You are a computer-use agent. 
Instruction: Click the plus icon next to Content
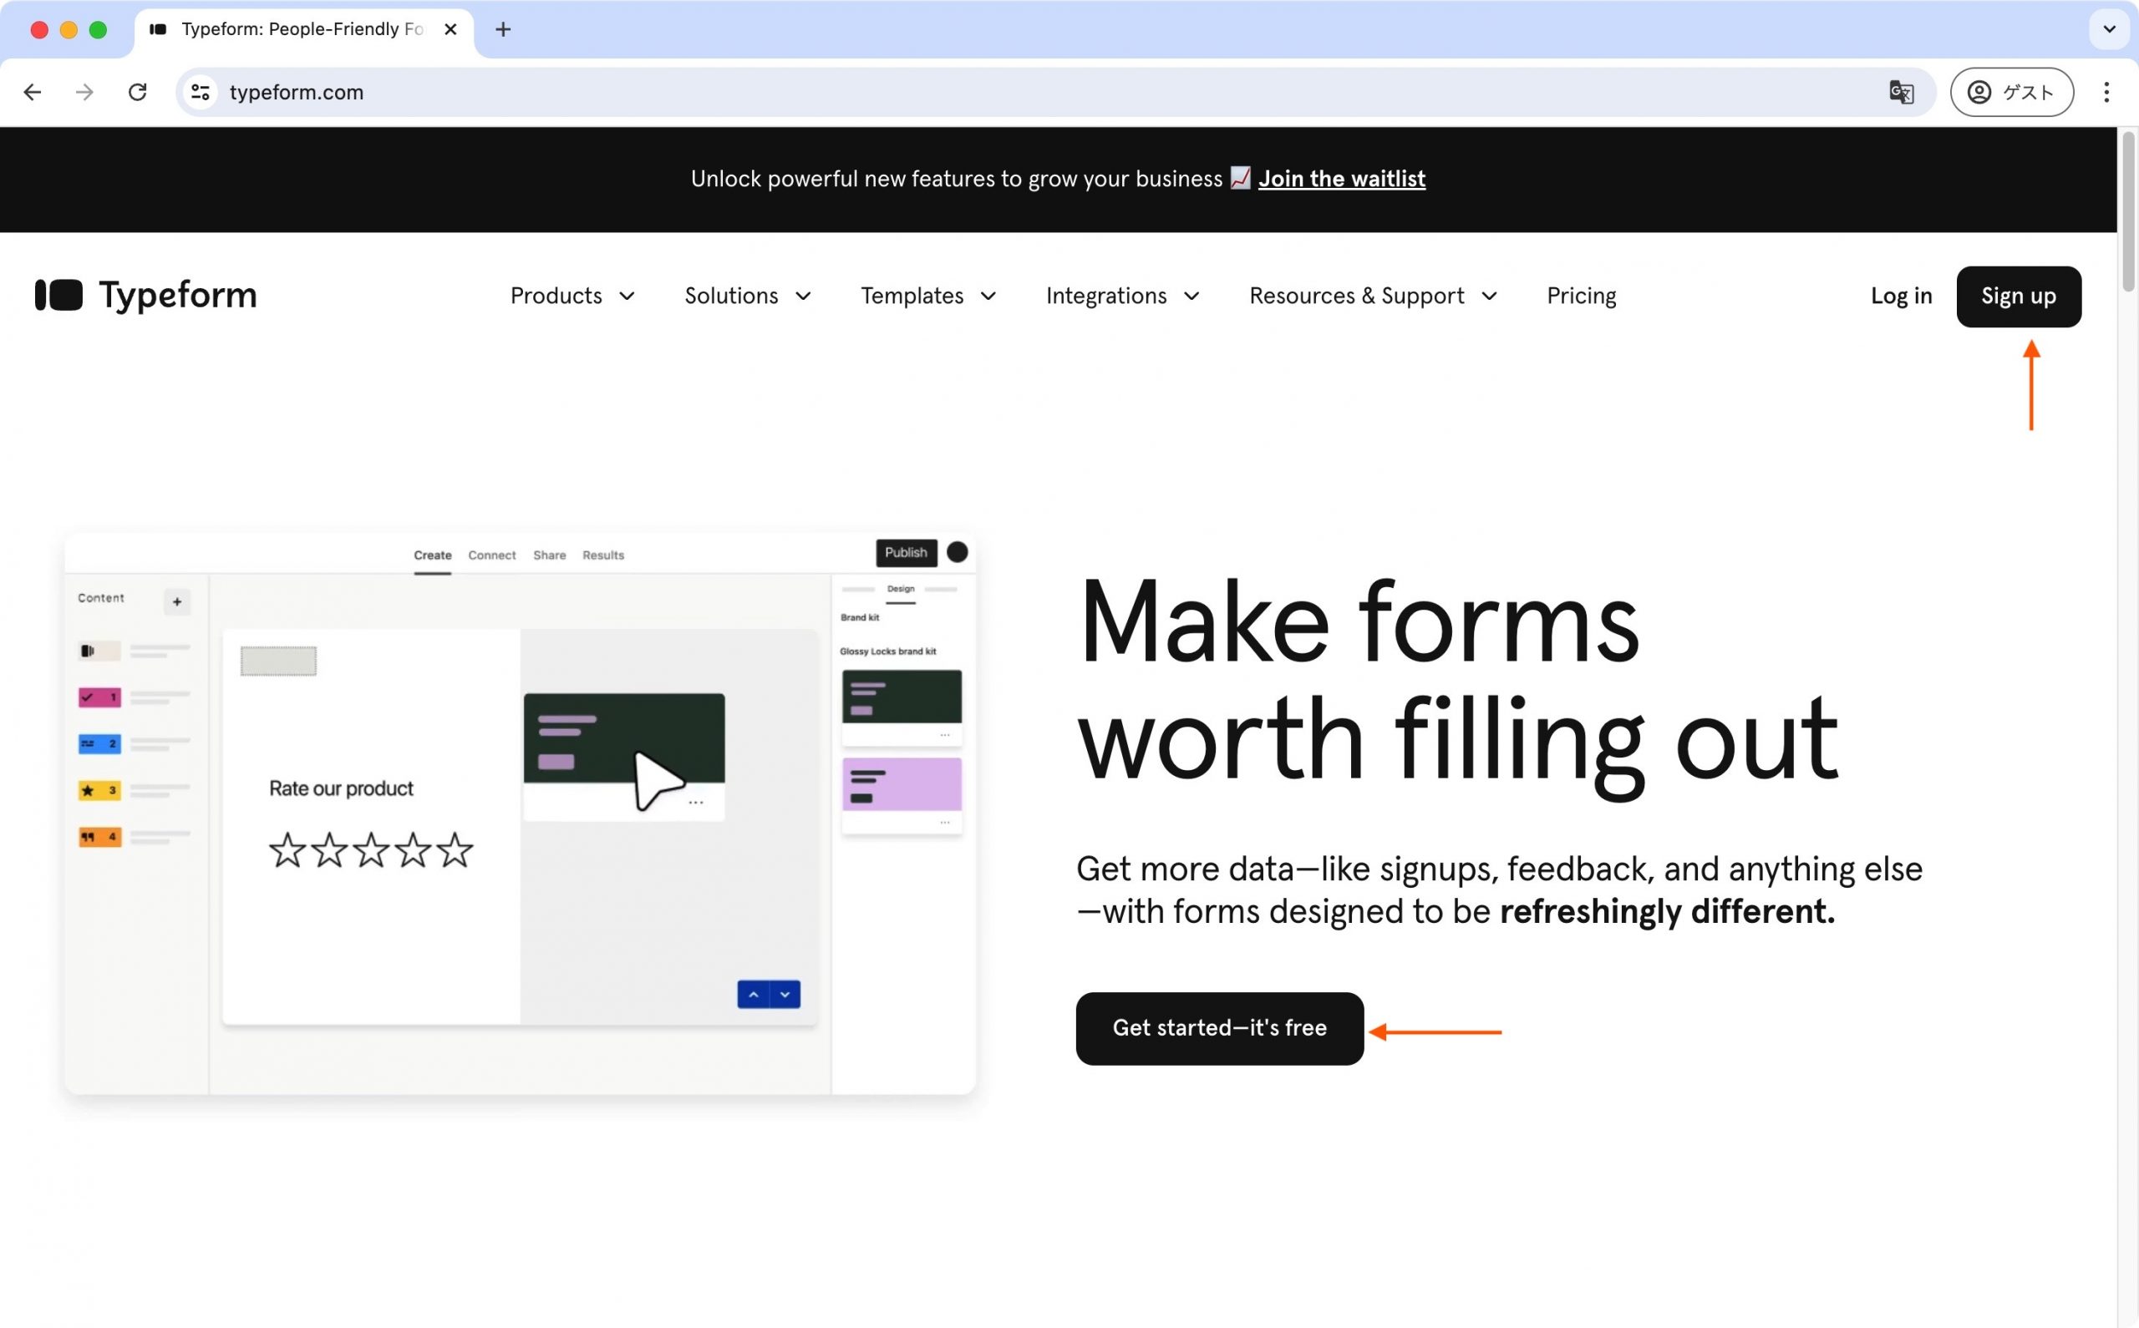point(176,600)
